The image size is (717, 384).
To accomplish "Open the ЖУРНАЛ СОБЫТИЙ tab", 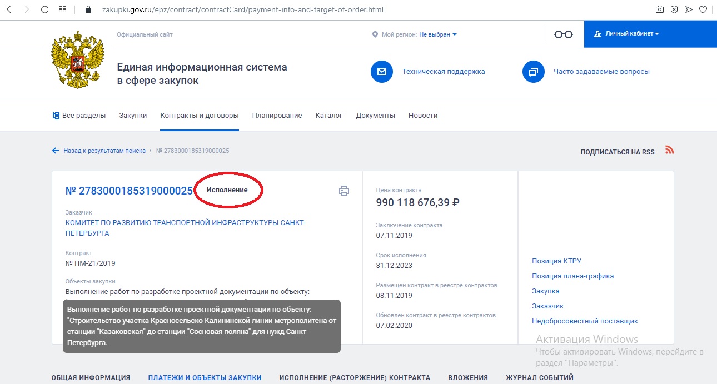I will point(539,378).
